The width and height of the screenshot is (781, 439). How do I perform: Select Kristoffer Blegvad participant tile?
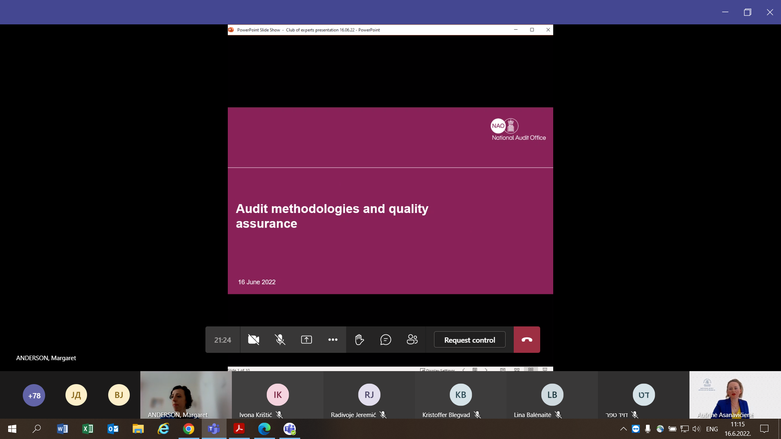460,395
